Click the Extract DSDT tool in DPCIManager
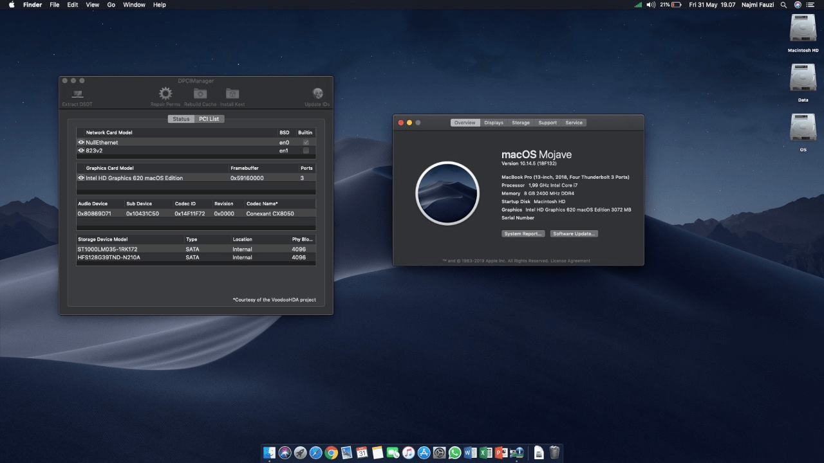The width and height of the screenshot is (824, 463). pos(77,95)
